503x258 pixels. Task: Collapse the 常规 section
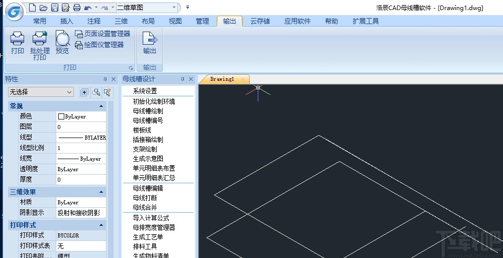coord(102,106)
